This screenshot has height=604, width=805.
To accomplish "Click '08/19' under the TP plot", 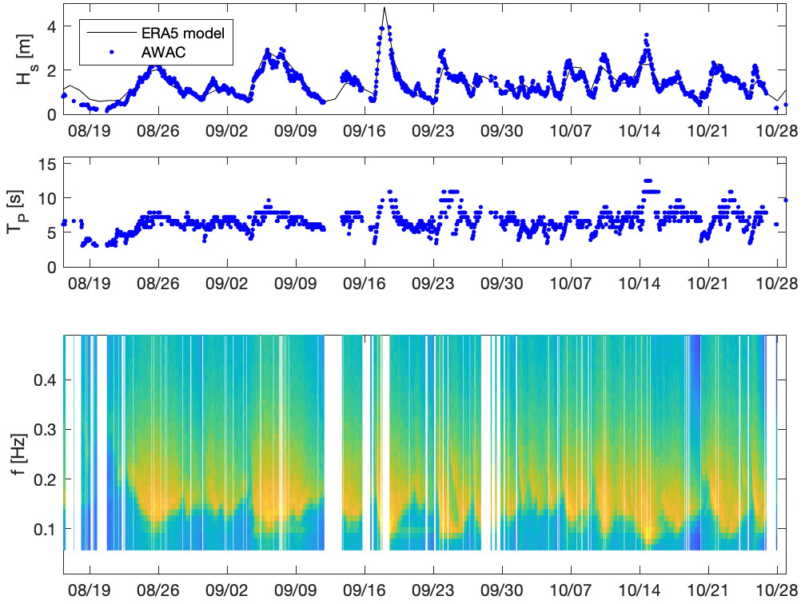I will click(90, 284).
